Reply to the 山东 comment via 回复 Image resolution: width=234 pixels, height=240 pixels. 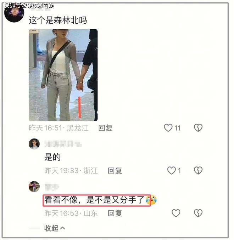(115, 213)
